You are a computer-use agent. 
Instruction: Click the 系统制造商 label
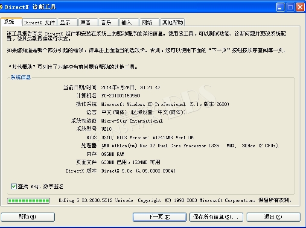pos(85,121)
